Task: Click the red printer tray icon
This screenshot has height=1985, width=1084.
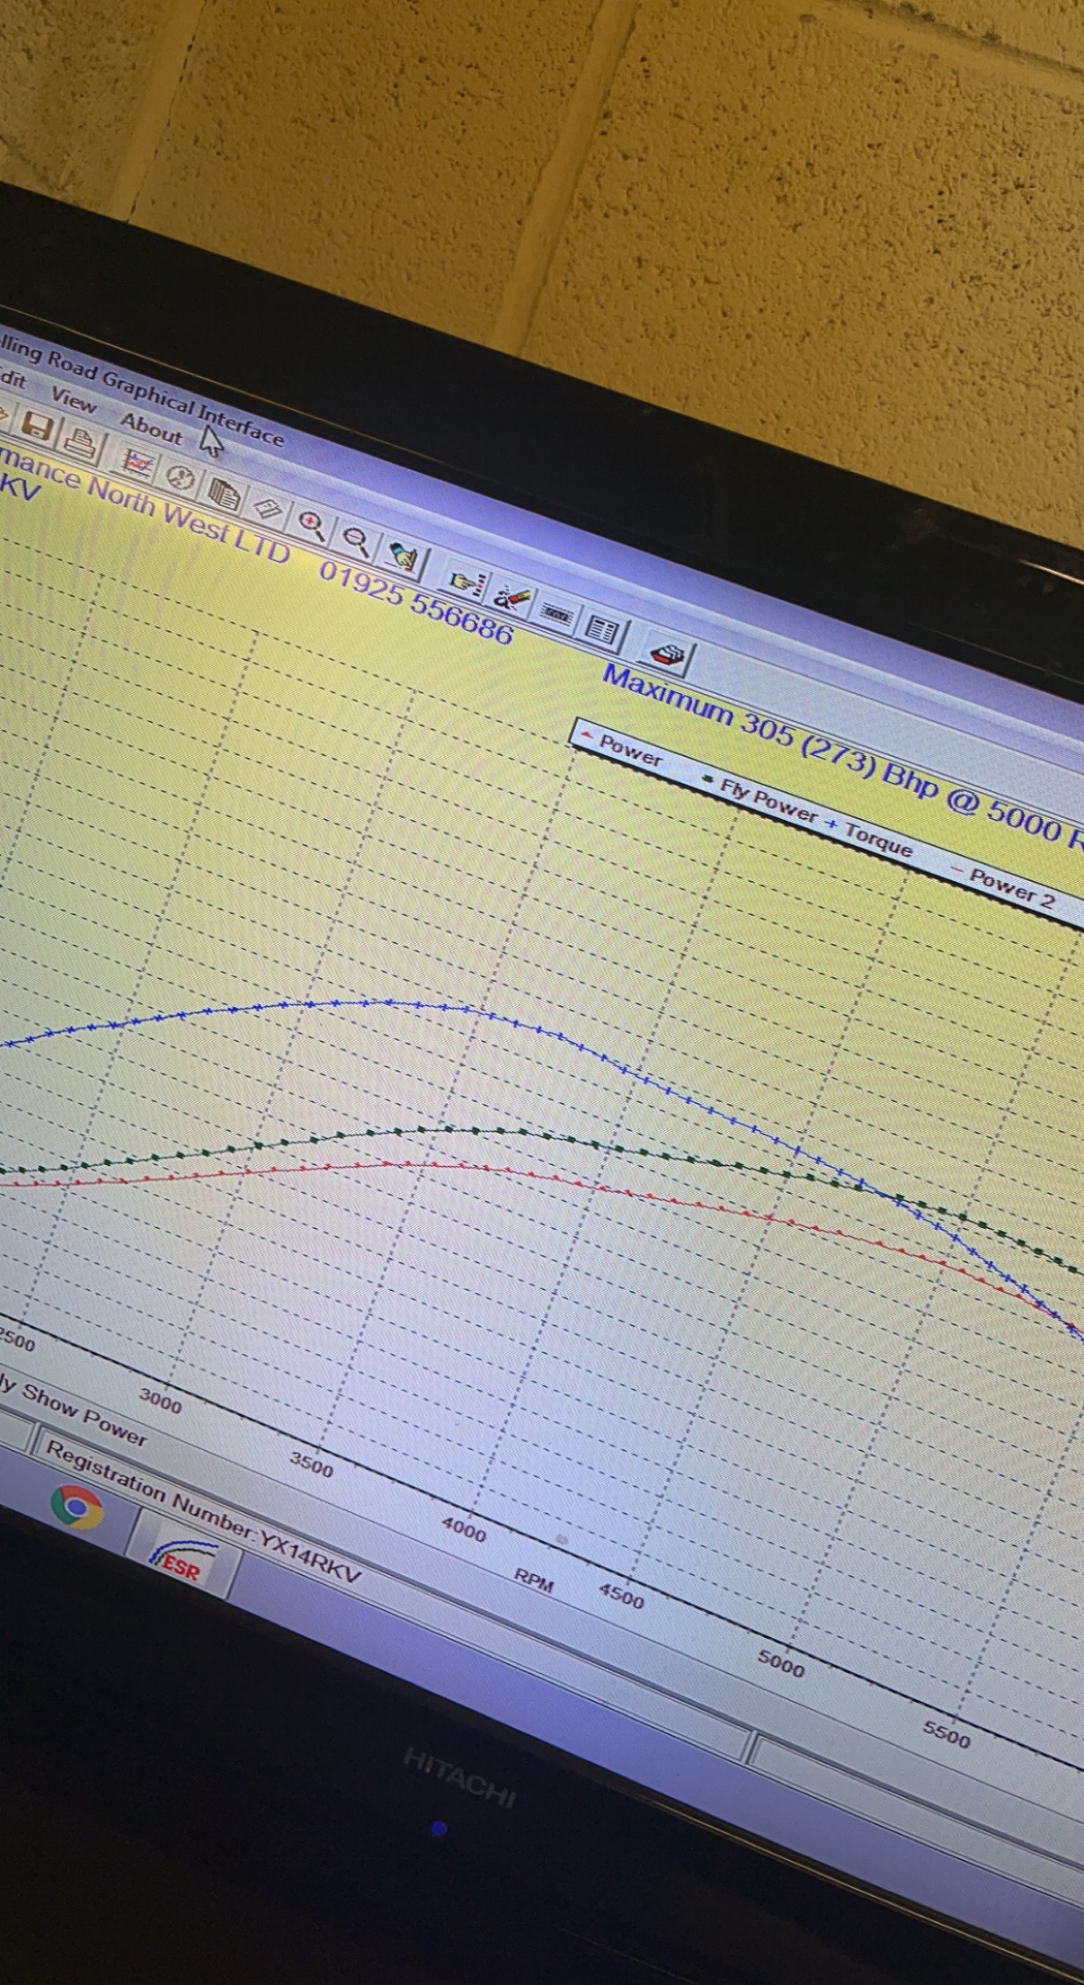Action: coord(667,654)
